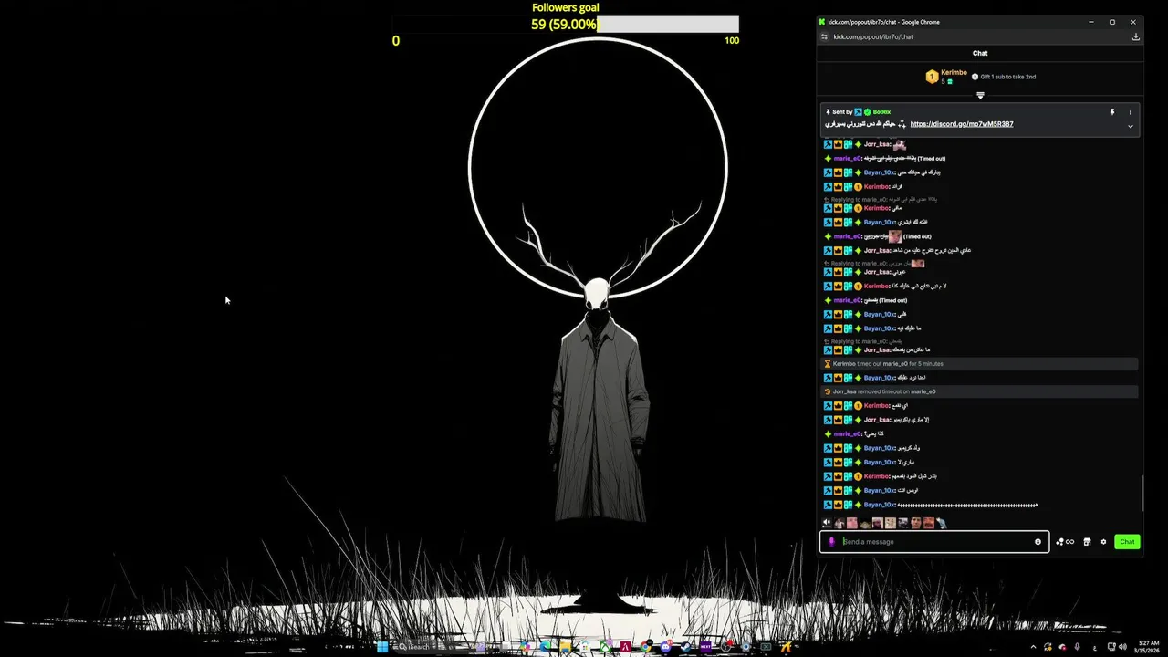Image resolution: width=1168 pixels, height=657 pixels.
Task: Show hidden system tray icons
Action: click(x=1034, y=647)
